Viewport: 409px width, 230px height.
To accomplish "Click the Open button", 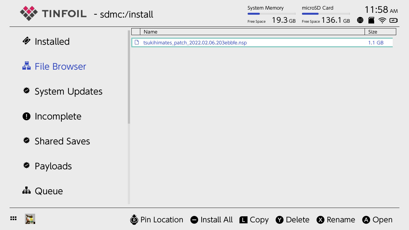I will pyautogui.click(x=377, y=220).
